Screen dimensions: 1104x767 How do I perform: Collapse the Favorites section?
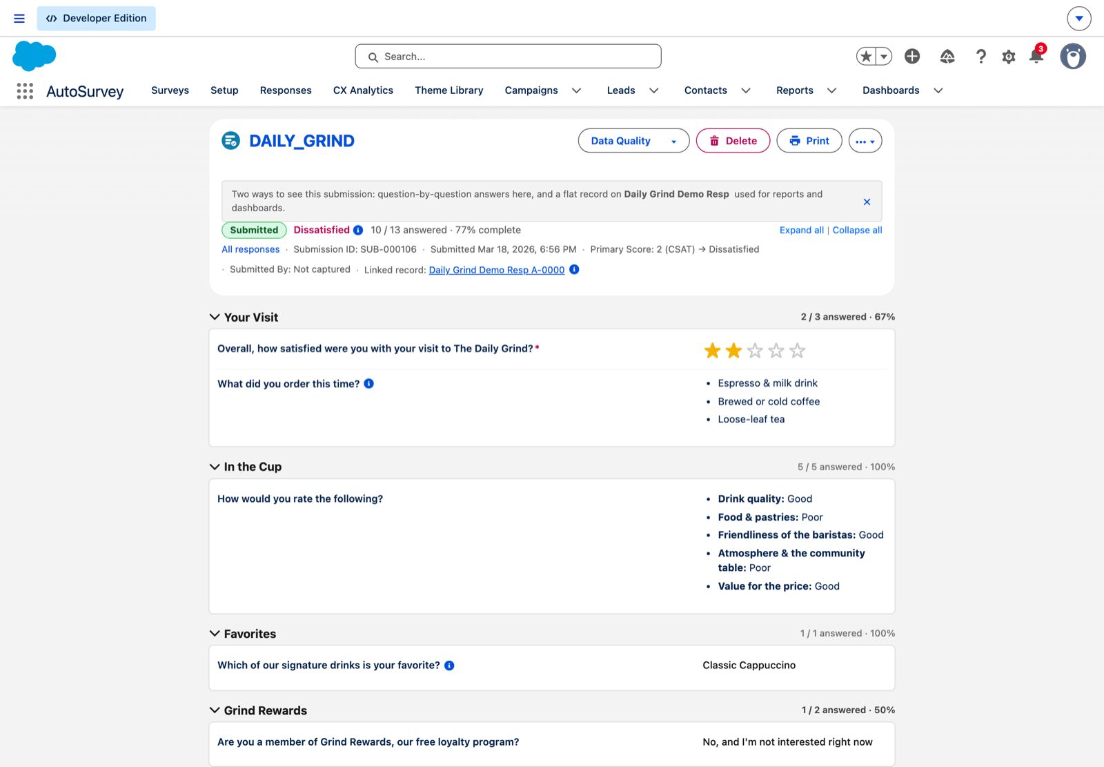[x=215, y=634]
